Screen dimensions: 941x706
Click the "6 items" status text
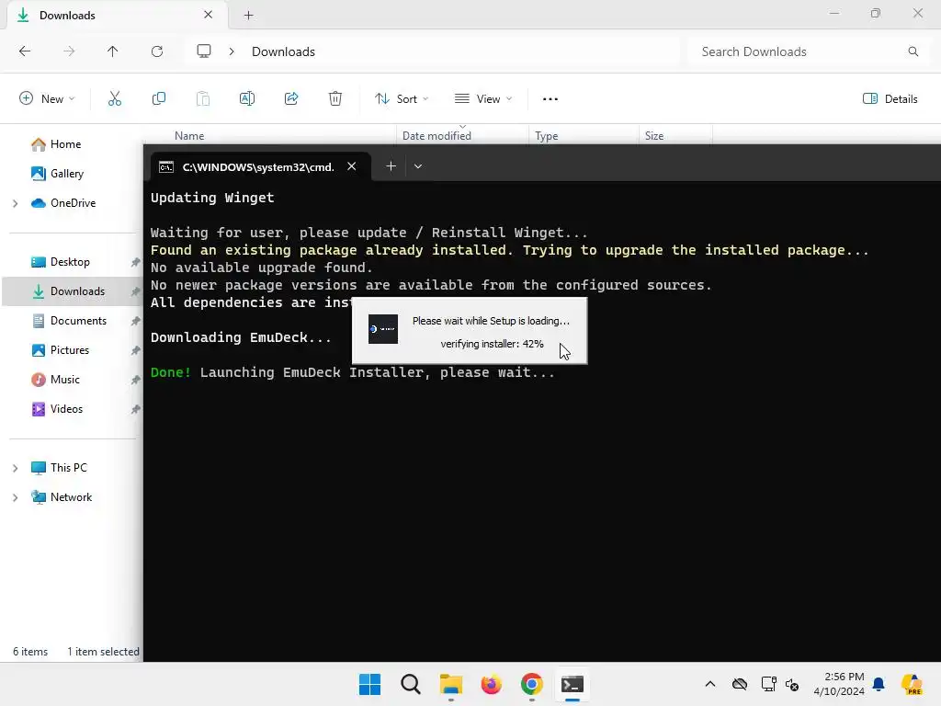[x=30, y=652]
